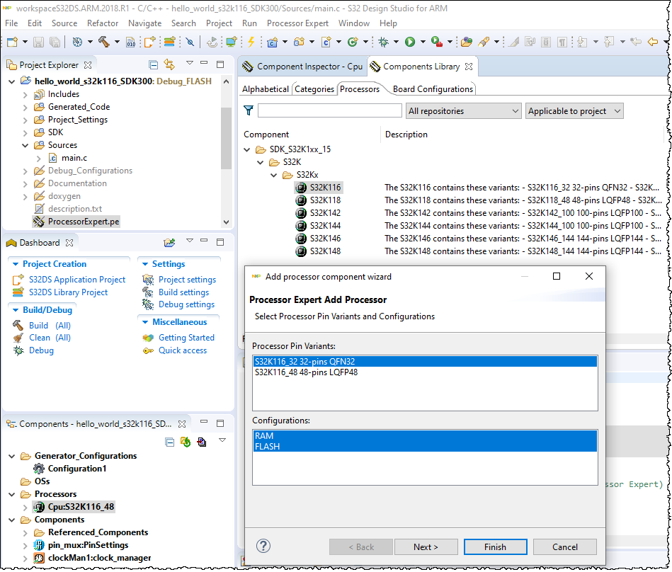Select description.txt in Project Explorer
Viewport: 672px width, 572px height.
pyautogui.click(x=75, y=209)
